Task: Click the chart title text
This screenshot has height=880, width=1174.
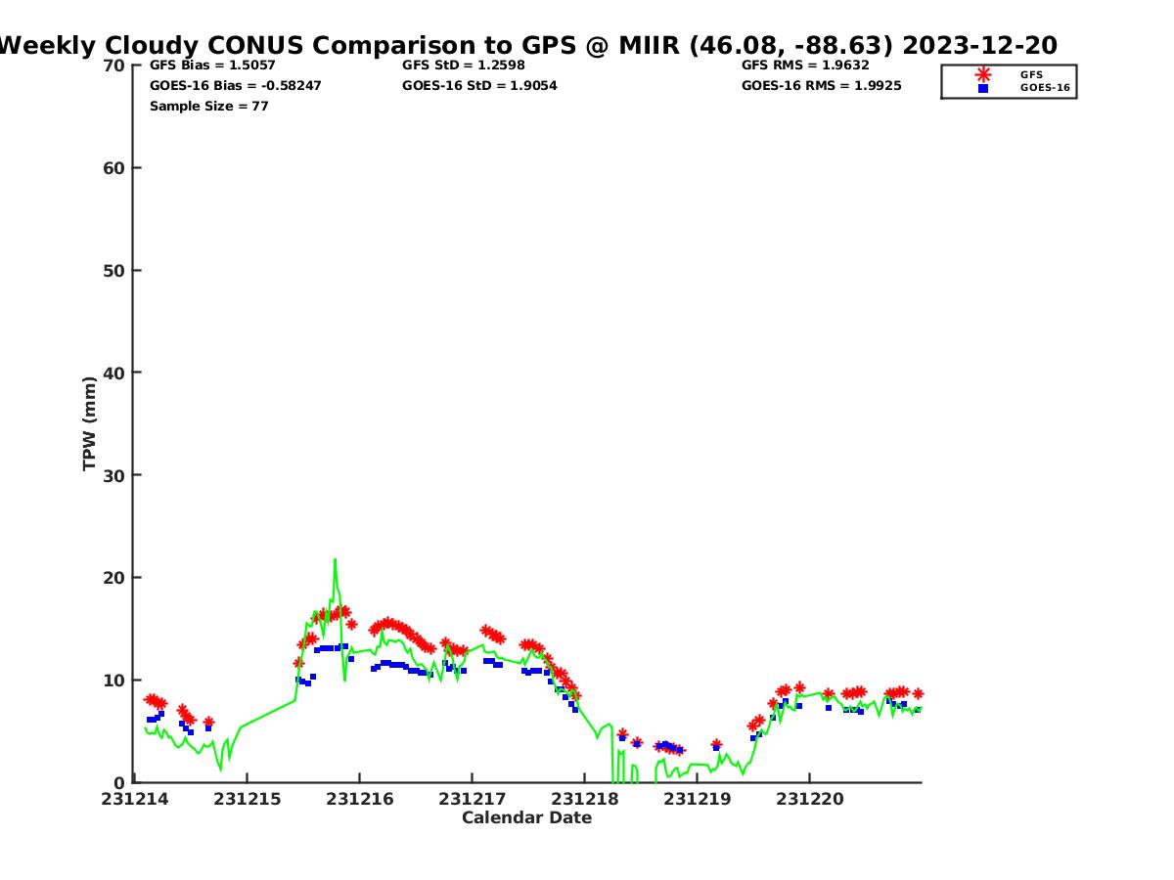Action: (528, 45)
